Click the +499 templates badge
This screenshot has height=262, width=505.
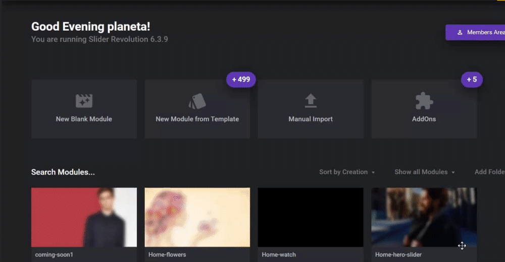[241, 80]
